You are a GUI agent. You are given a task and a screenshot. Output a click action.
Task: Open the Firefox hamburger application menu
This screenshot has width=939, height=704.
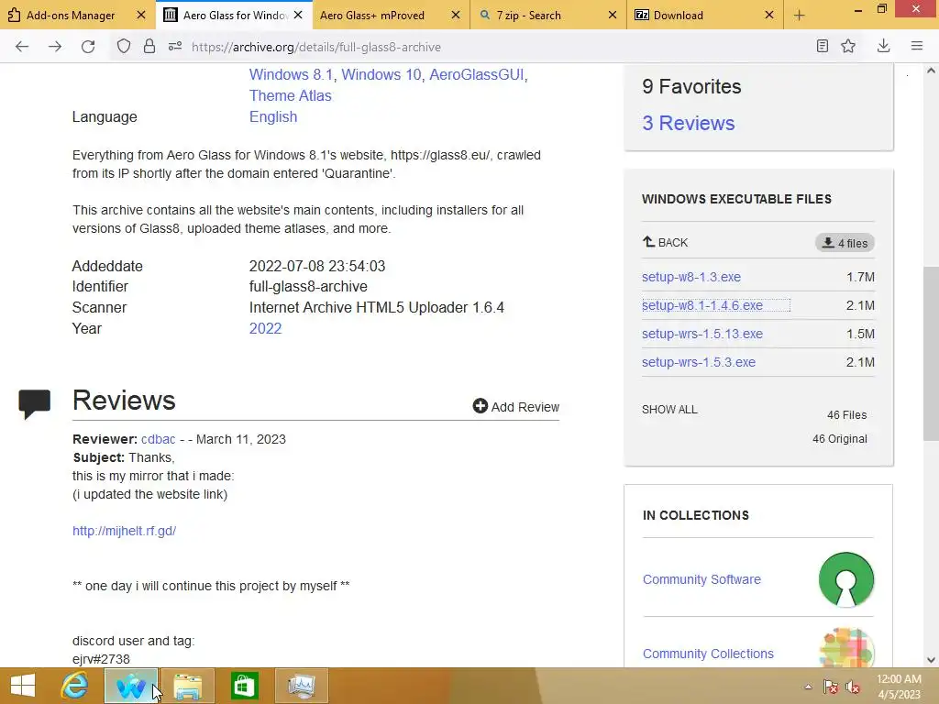click(x=917, y=46)
